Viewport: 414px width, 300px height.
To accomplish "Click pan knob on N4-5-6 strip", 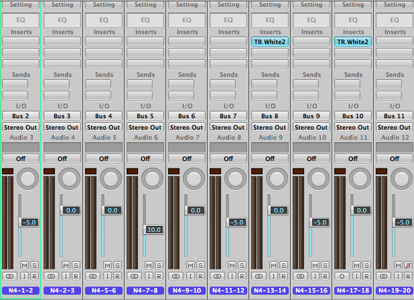I will tap(111, 179).
